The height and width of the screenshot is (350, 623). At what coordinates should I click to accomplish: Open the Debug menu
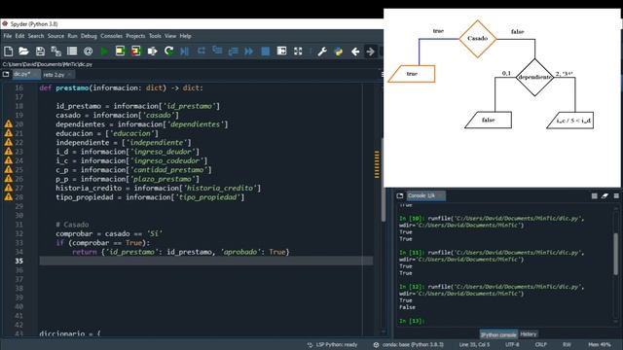pyautogui.click(x=89, y=36)
